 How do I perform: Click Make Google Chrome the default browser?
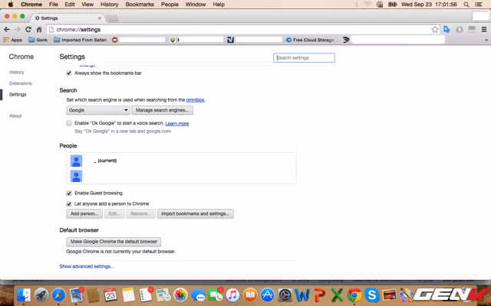pos(114,242)
